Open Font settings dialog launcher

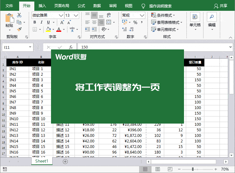pyautogui.click(x=79, y=37)
